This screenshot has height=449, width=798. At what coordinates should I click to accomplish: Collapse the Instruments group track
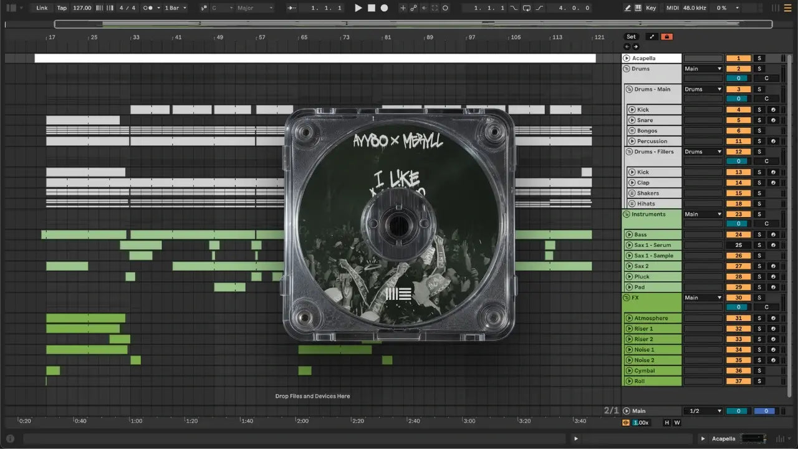coord(626,215)
